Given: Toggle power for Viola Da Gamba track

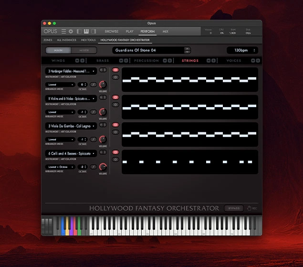Looking at the screenshot, I should pyautogui.click(x=115, y=125).
